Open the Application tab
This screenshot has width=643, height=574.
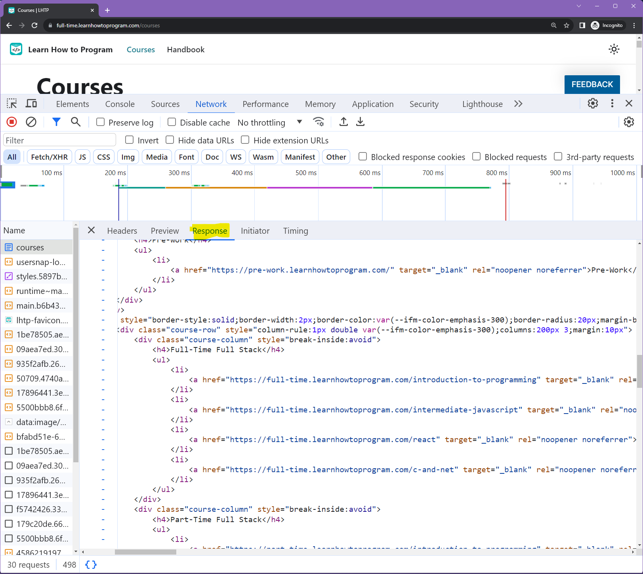click(x=373, y=104)
